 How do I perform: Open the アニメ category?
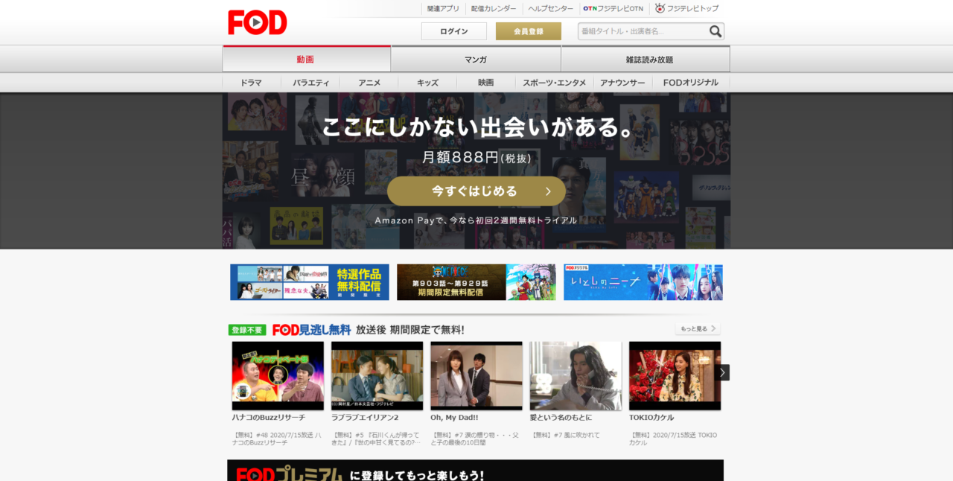click(369, 83)
